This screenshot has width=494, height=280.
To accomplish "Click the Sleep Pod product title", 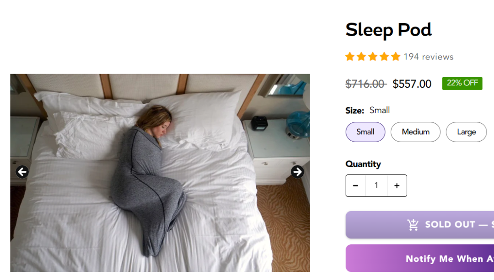I will click(388, 30).
